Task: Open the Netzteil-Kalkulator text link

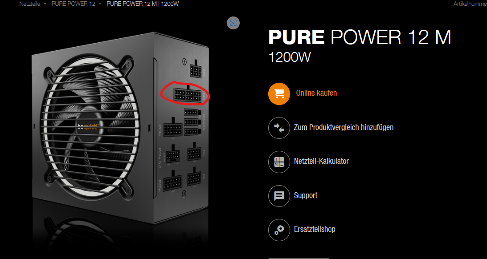Action: (321, 161)
